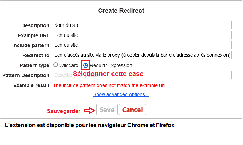Click the 'Description:' label
This screenshot has width=243, height=145.
pyautogui.click(x=36, y=25)
